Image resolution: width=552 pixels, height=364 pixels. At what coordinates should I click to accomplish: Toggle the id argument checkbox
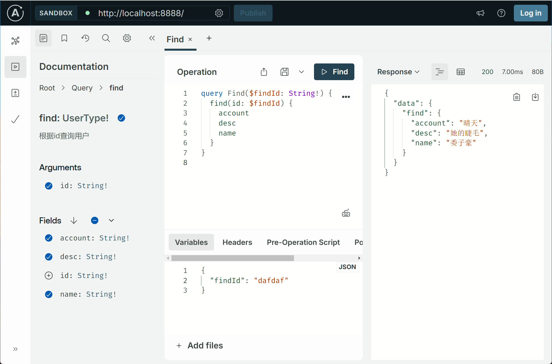(x=49, y=186)
